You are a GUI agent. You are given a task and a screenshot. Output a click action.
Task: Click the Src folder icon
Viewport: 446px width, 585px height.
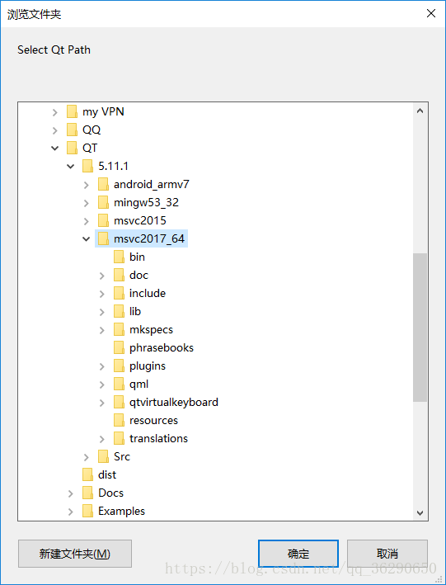coord(103,456)
